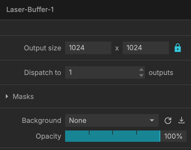Click the Opacity 100% value box
The image size is (191, 150).
tap(174, 136)
